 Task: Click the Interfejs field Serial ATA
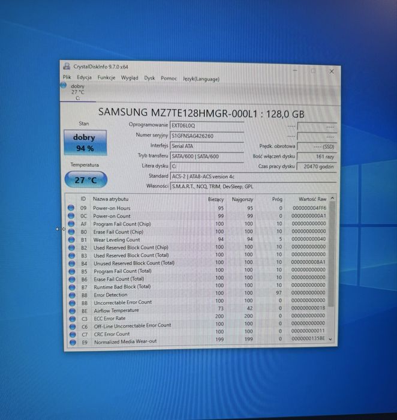tap(207, 146)
